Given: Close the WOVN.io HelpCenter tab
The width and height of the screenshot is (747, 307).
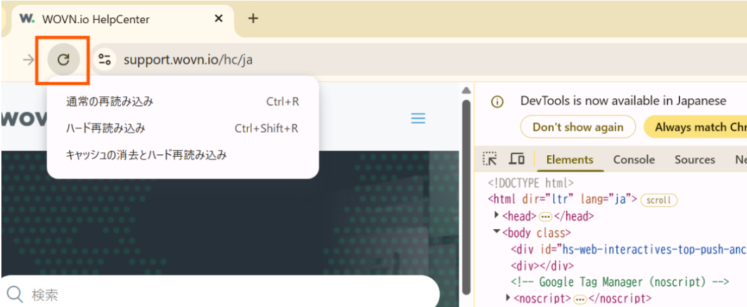Looking at the screenshot, I should tap(219, 19).
